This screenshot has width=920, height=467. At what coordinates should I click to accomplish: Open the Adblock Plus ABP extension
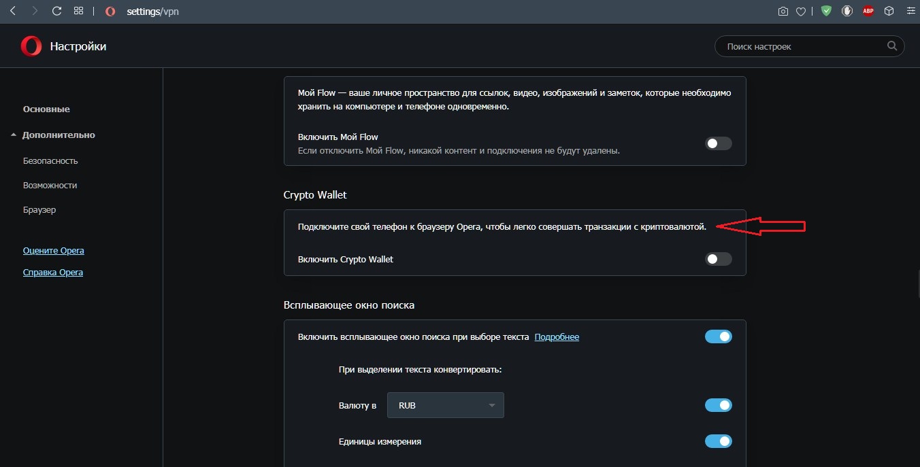[x=868, y=11]
